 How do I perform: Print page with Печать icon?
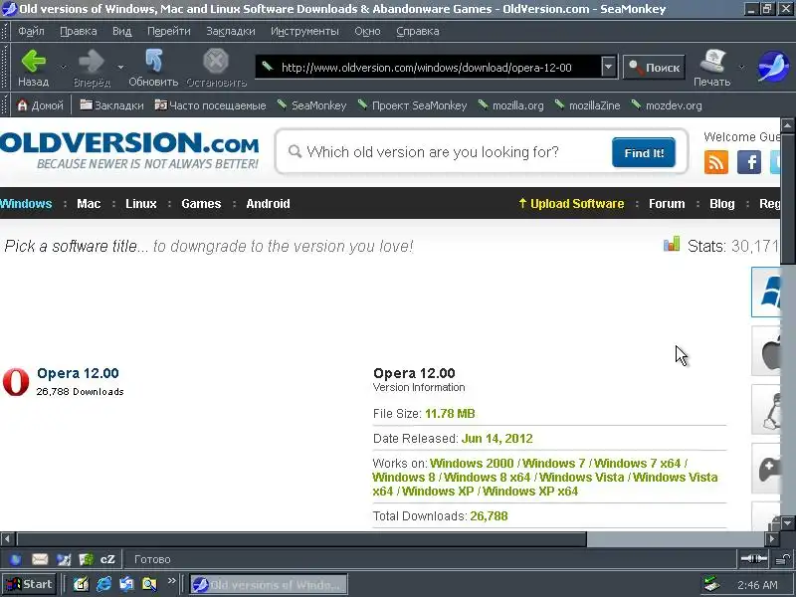tap(711, 68)
